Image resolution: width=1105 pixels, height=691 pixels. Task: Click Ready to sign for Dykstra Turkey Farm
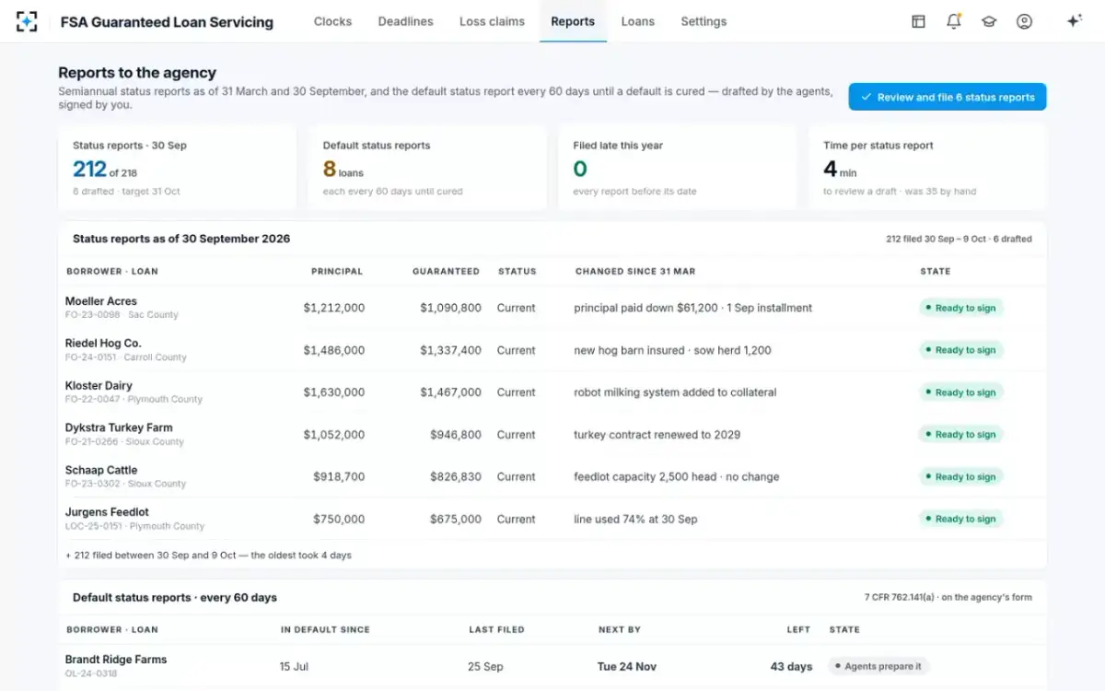pyautogui.click(x=960, y=435)
